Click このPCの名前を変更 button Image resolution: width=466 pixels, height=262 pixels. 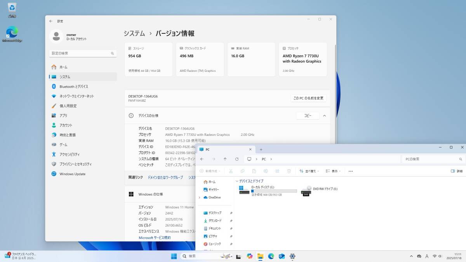(x=309, y=98)
